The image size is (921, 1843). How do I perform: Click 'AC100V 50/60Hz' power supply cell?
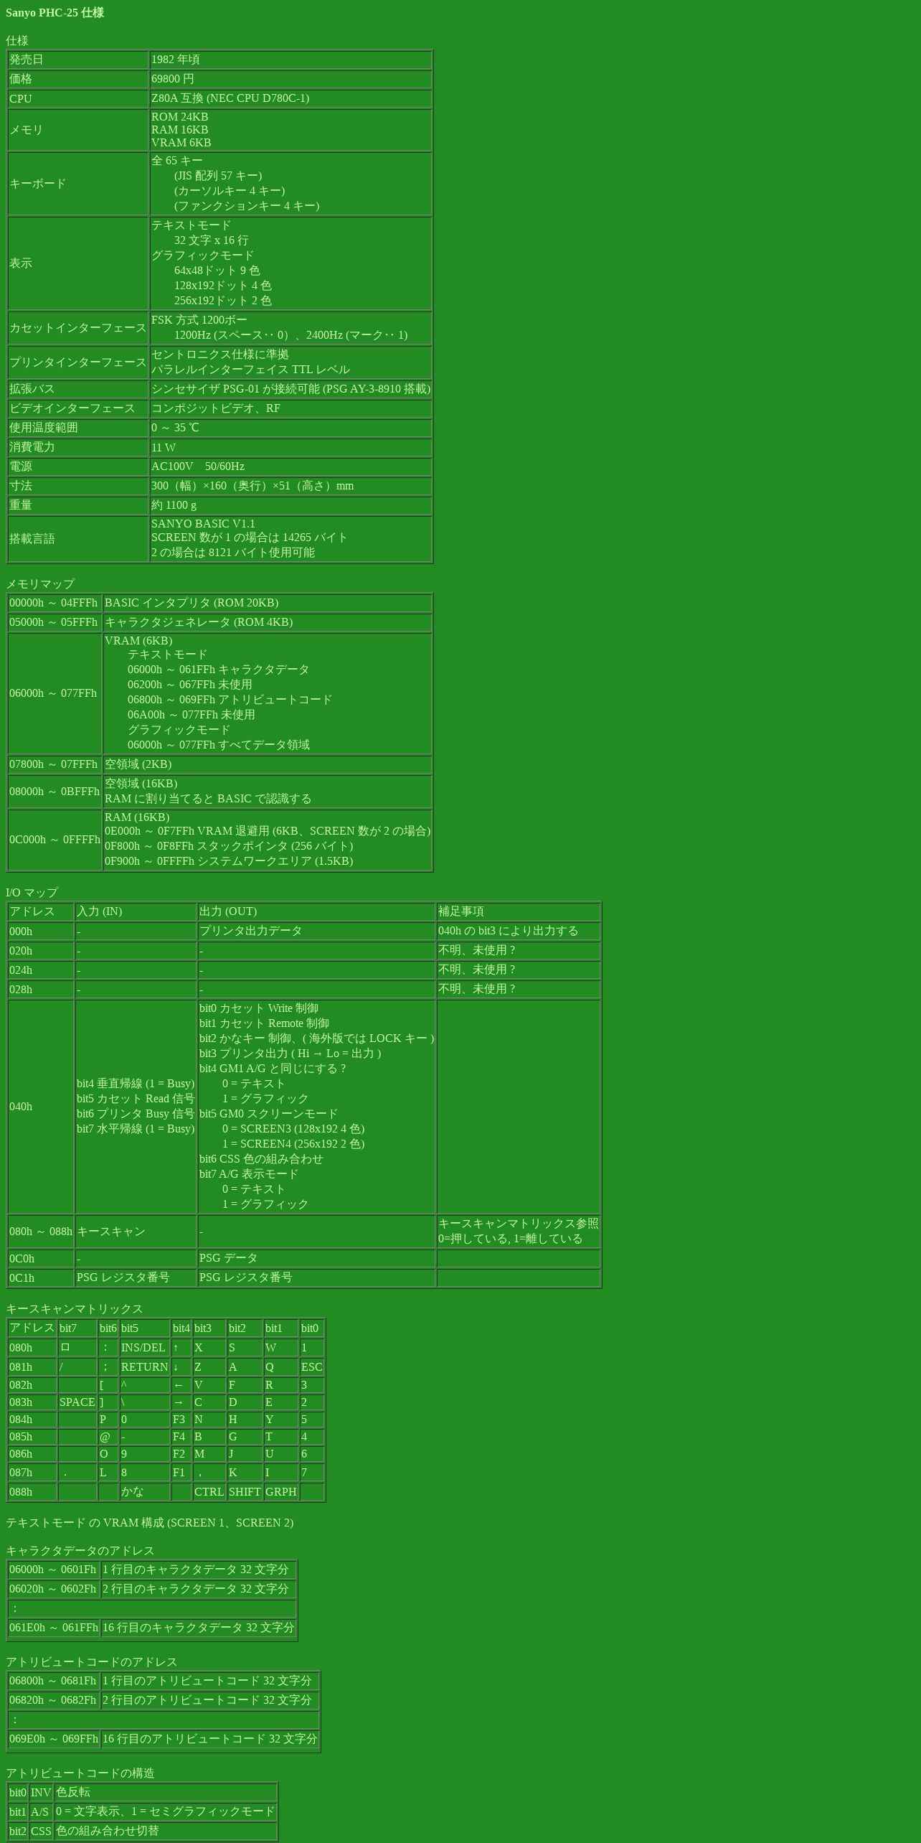point(291,466)
